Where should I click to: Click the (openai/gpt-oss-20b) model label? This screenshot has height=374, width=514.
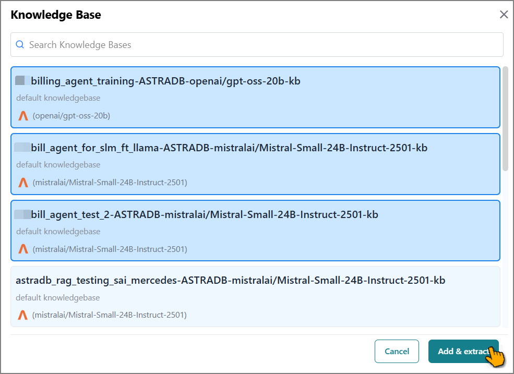click(71, 116)
